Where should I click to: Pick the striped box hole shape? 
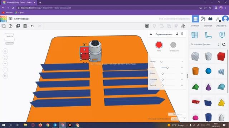[195, 56]
